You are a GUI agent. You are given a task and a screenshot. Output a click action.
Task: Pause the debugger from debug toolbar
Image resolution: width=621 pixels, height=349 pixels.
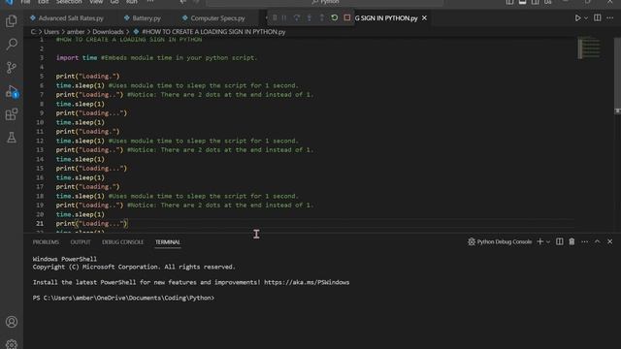coord(284,17)
